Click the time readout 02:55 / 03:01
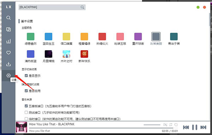The width and height of the screenshot is (212, 135). pyautogui.click(x=170, y=131)
